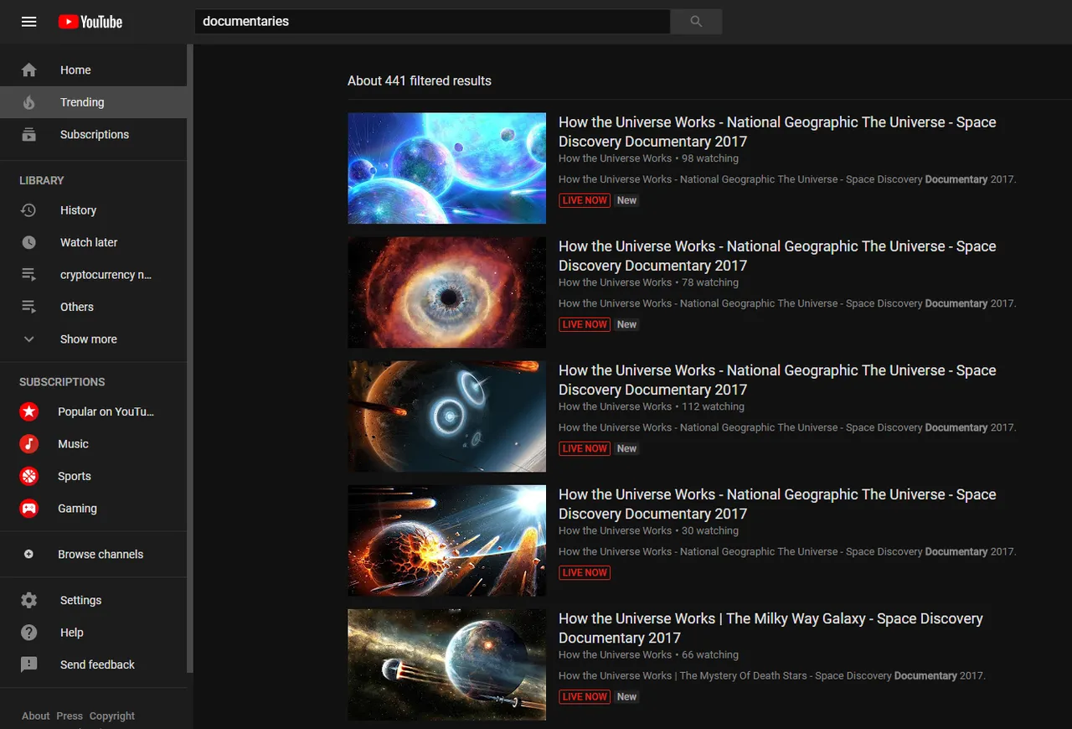
Task: Open Settings via the gear icon
Action: point(28,600)
